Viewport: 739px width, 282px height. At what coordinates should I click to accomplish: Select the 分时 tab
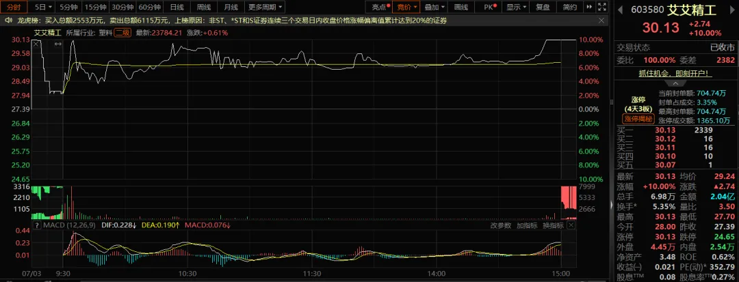(14, 7)
